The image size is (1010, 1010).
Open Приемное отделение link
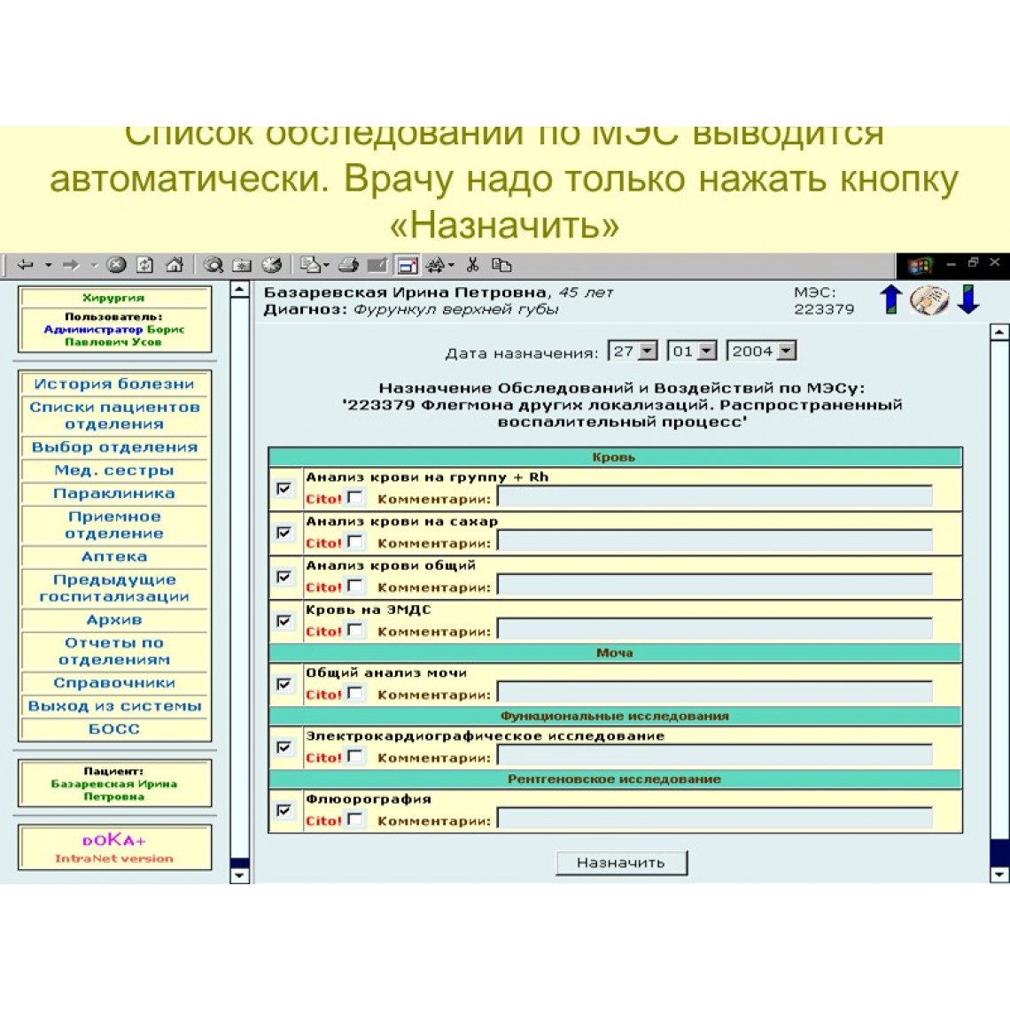point(114,525)
